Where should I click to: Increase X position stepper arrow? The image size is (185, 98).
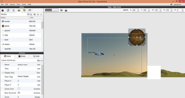138,10
